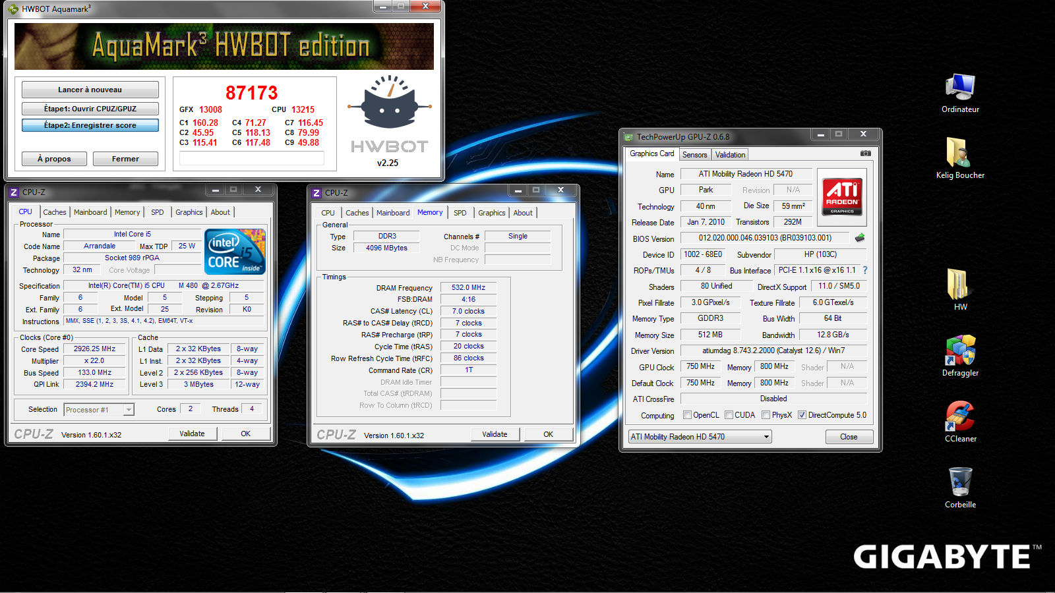This screenshot has height=593, width=1055.
Task: Launch the Defraggler shortcut
Action: click(x=960, y=356)
